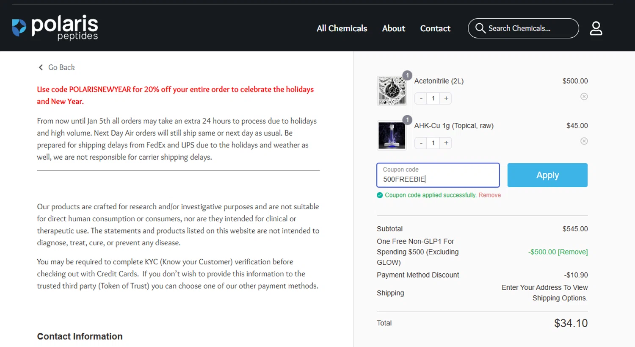Click the AHK-Cu quantity badge on thumbnail
The width and height of the screenshot is (635, 347).
click(x=407, y=120)
